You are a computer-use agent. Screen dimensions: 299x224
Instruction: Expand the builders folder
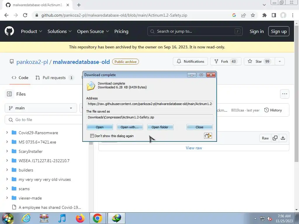[7, 170]
